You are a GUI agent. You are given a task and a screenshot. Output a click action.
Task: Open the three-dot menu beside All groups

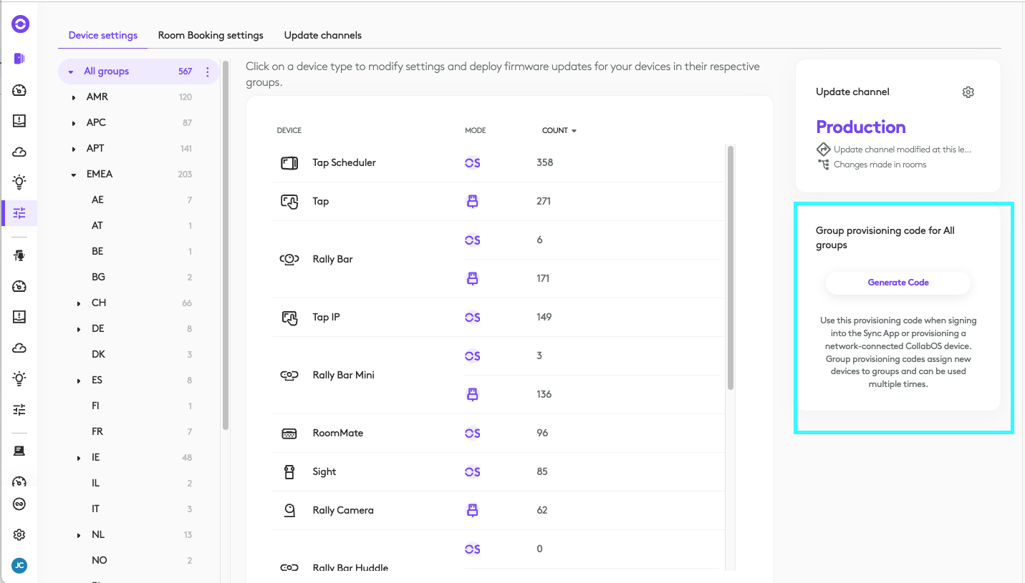click(208, 72)
